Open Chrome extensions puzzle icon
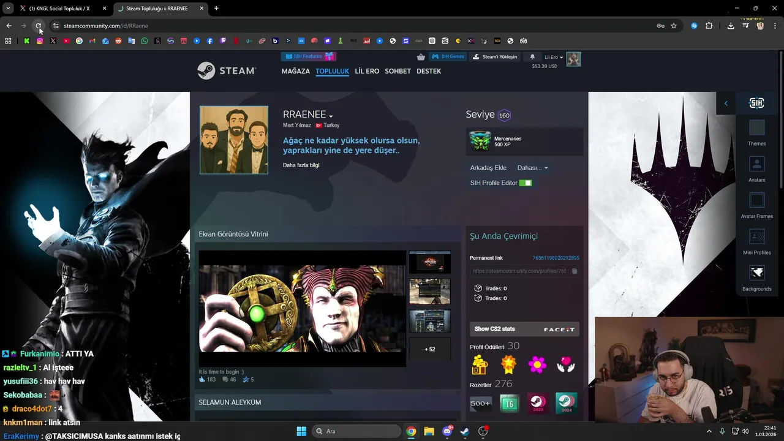This screenshot has height=441, width=784. 709,26
